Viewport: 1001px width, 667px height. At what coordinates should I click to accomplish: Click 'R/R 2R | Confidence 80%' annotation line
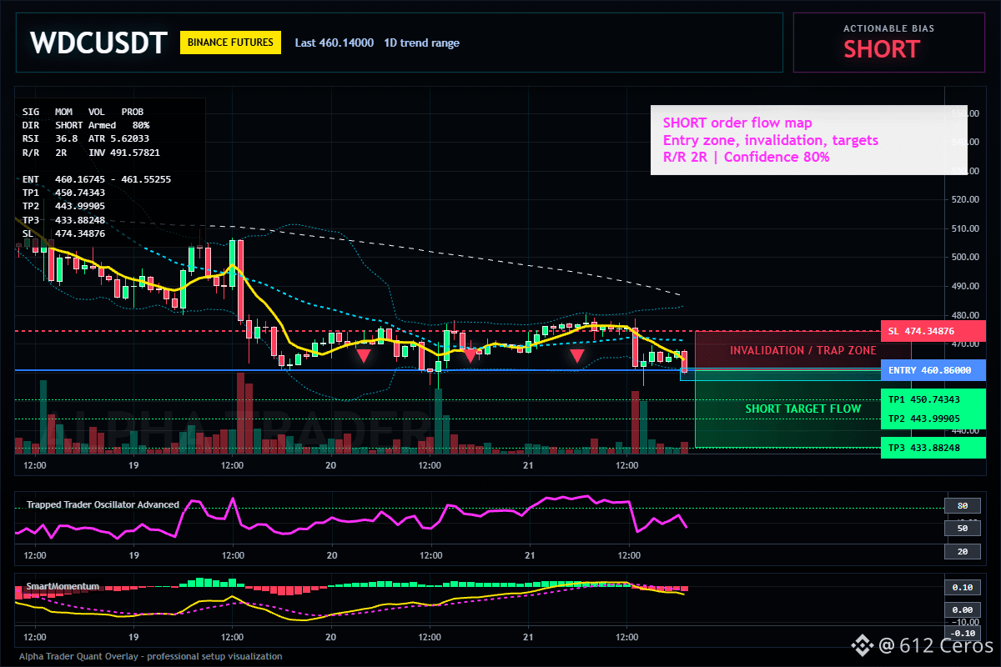tap(746, 157)
